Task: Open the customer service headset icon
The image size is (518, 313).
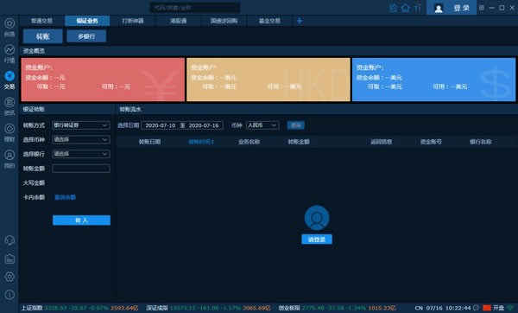Action: pyautogui.click(x=9, y=240)
